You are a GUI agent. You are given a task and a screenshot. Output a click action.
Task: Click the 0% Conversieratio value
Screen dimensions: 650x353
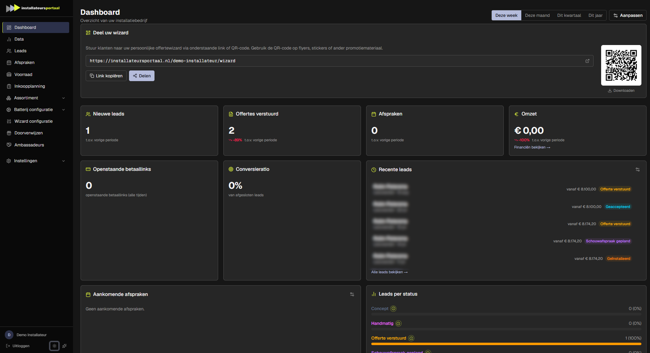[x=235, y=186]
